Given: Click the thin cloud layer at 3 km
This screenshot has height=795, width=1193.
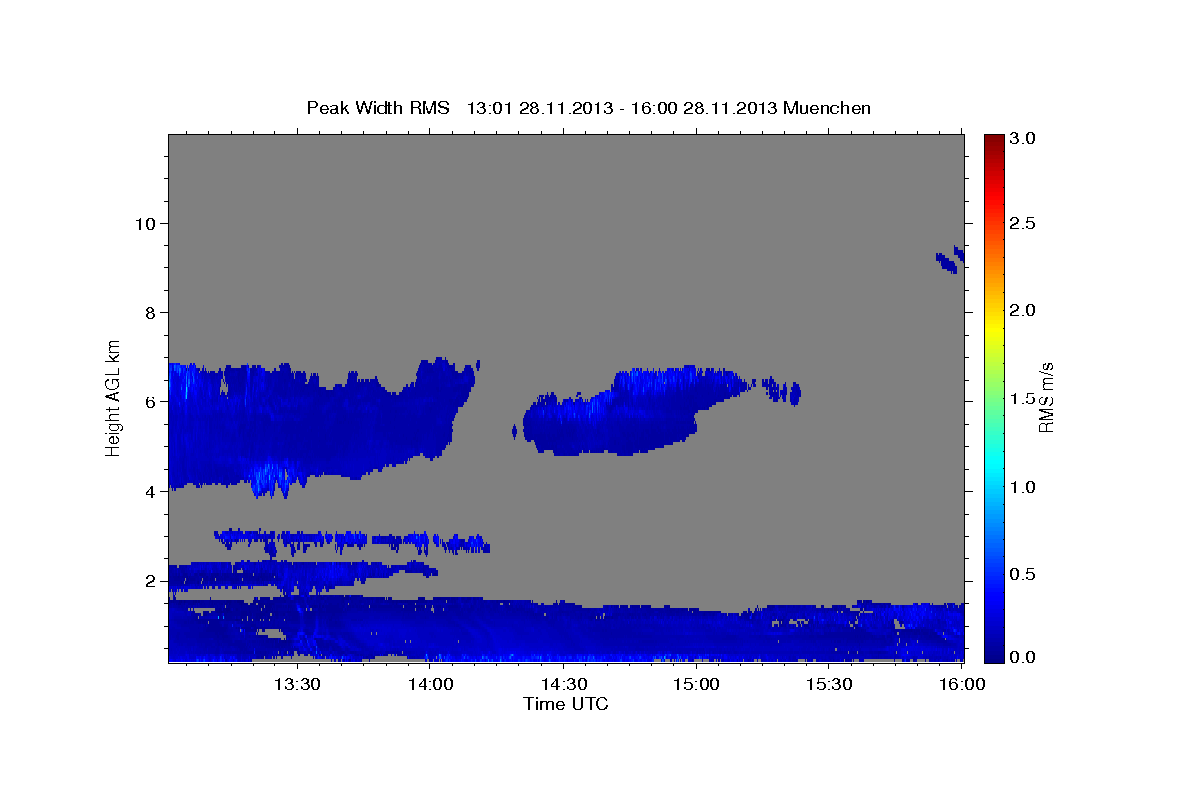Looking at the screenshot, I should (352, 542).
